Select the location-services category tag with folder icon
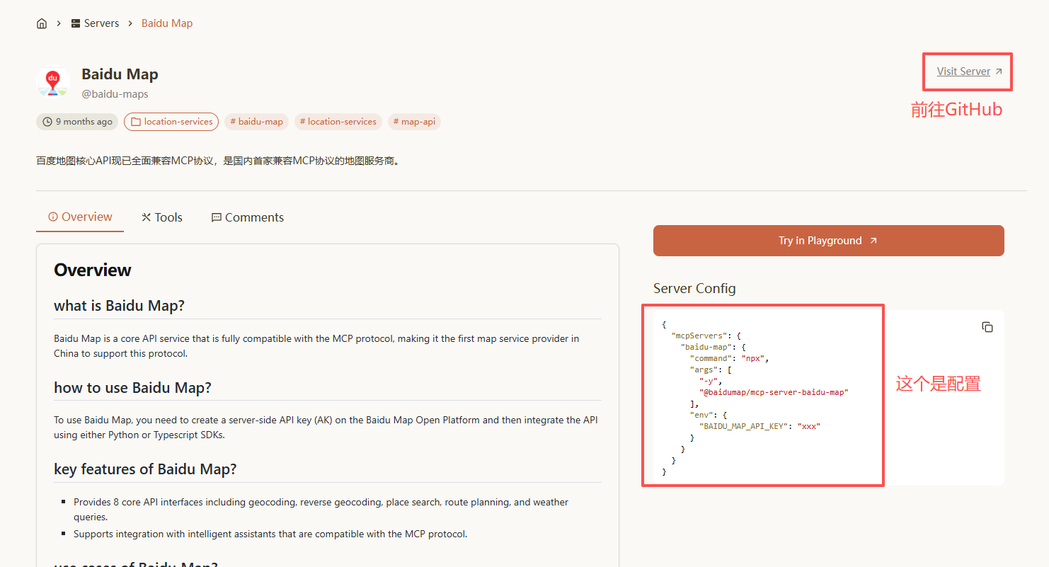Screen dimensions: 1049x567 [x=171, y=122]
